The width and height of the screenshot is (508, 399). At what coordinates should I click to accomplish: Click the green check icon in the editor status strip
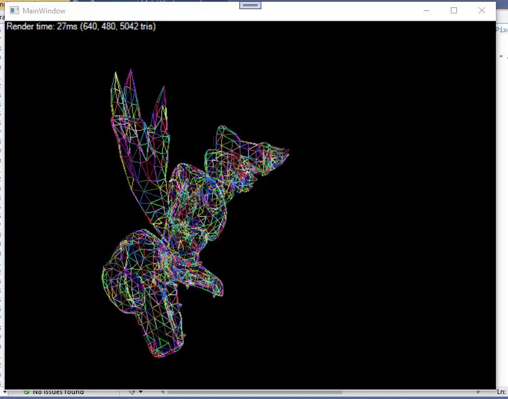27,392
